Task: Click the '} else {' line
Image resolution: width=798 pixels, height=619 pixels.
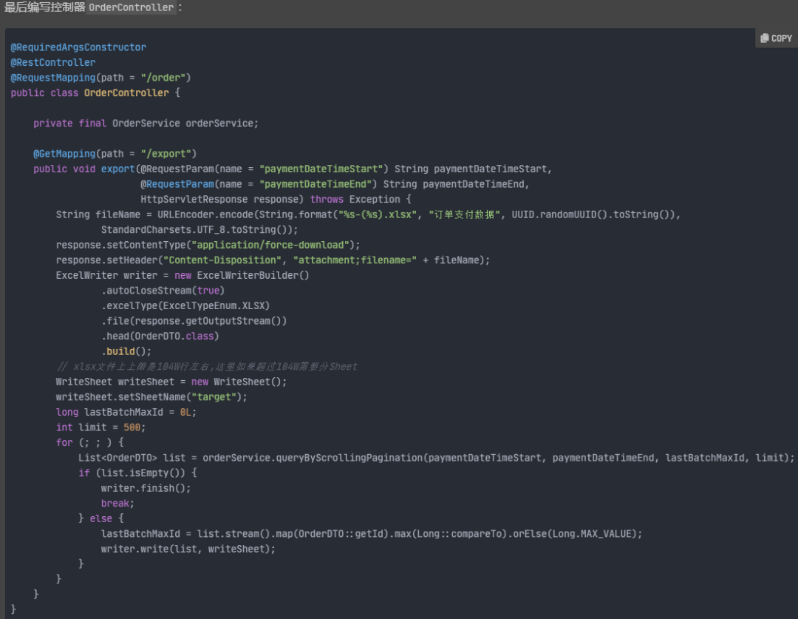Action: pos(100,518)
